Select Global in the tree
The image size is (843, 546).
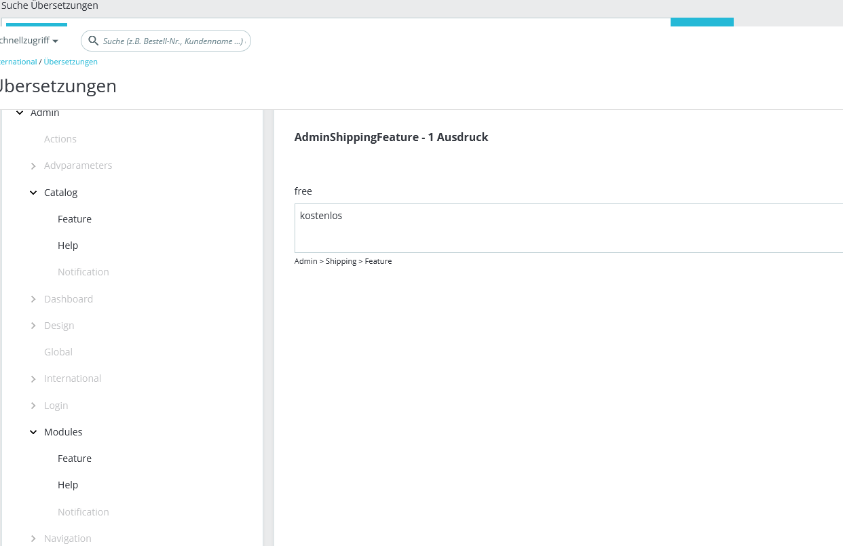58,352
